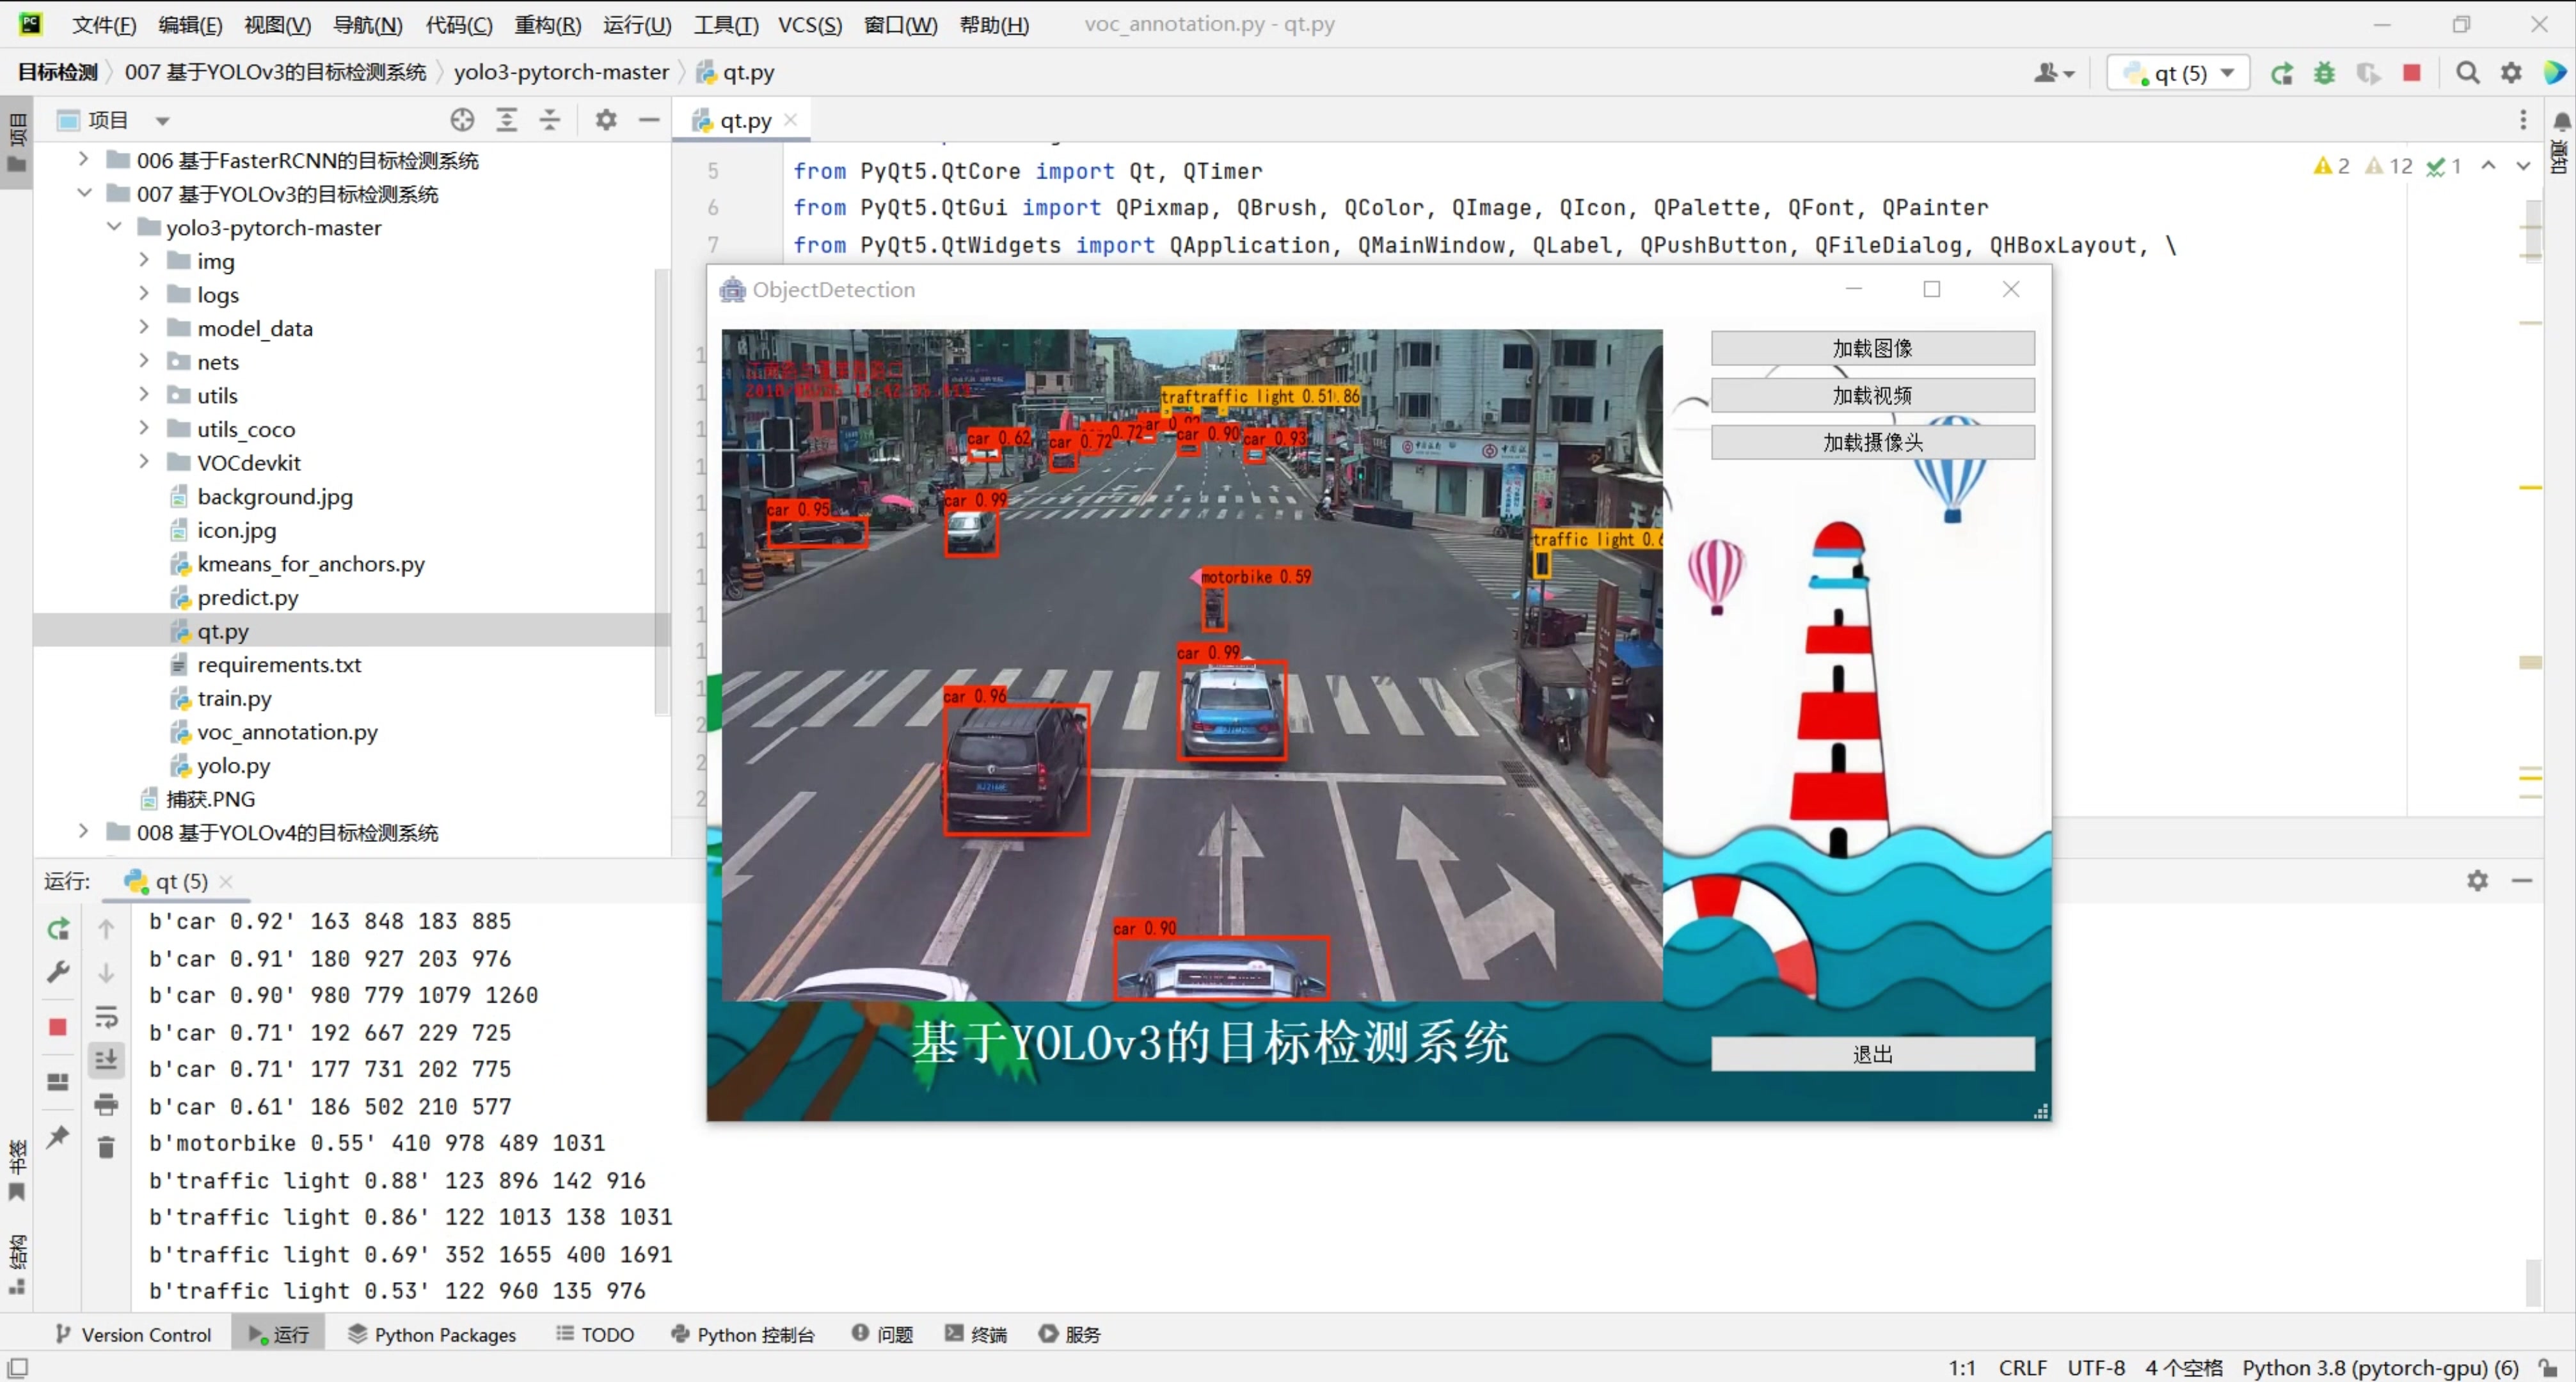Expand the 008 基于YOLOv4 project folder
This screenshot has width=2576, height=1382.
84,832
